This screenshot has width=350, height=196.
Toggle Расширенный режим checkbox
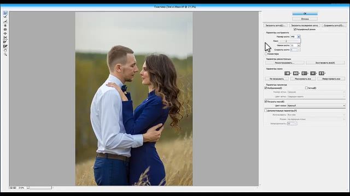[x=295, y=29]
